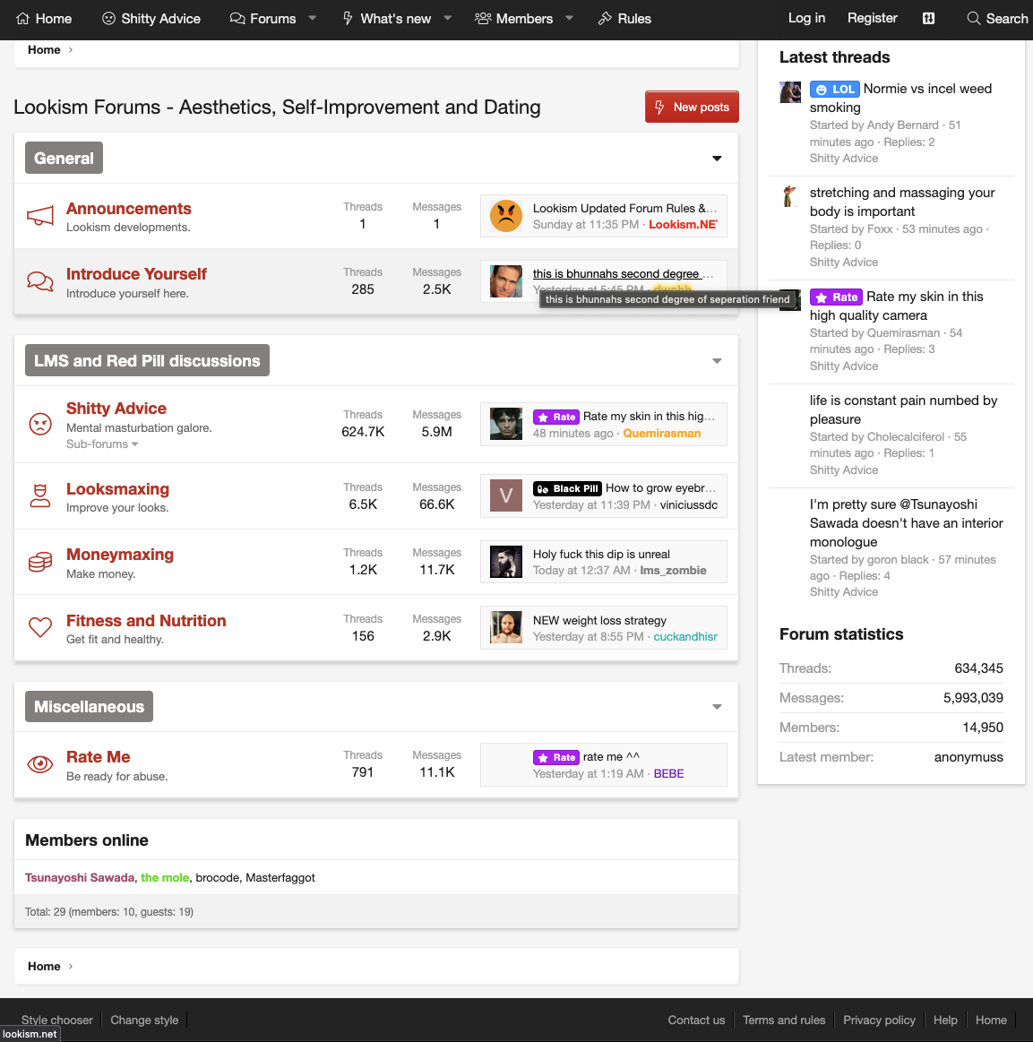Click avatar next to stretching and massaging thread

790,196
